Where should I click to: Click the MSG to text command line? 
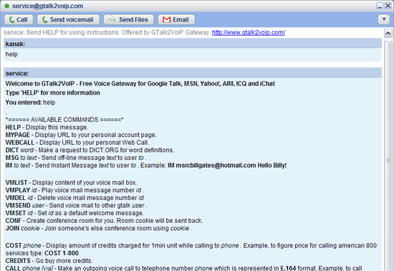click(76, 158)
